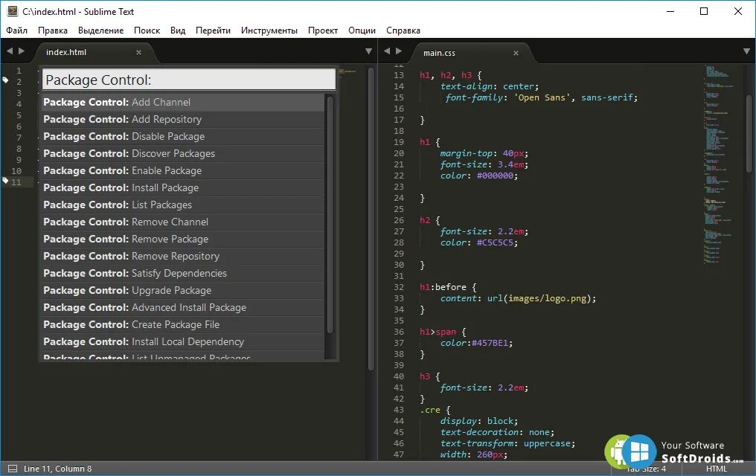Screen dimensions: 756x476
Task: Maximize the Sublime Text window
Action: (704, 11)
